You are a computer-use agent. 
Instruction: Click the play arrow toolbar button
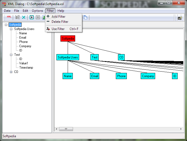[32, 17]
